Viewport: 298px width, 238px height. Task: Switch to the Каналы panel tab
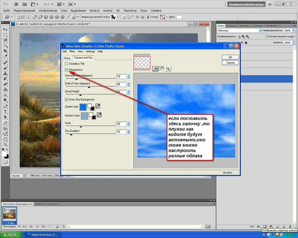231,26
